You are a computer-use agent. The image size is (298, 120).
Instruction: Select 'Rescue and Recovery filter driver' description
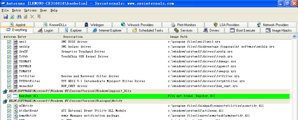pyautogui.click(x=90, y=76)
